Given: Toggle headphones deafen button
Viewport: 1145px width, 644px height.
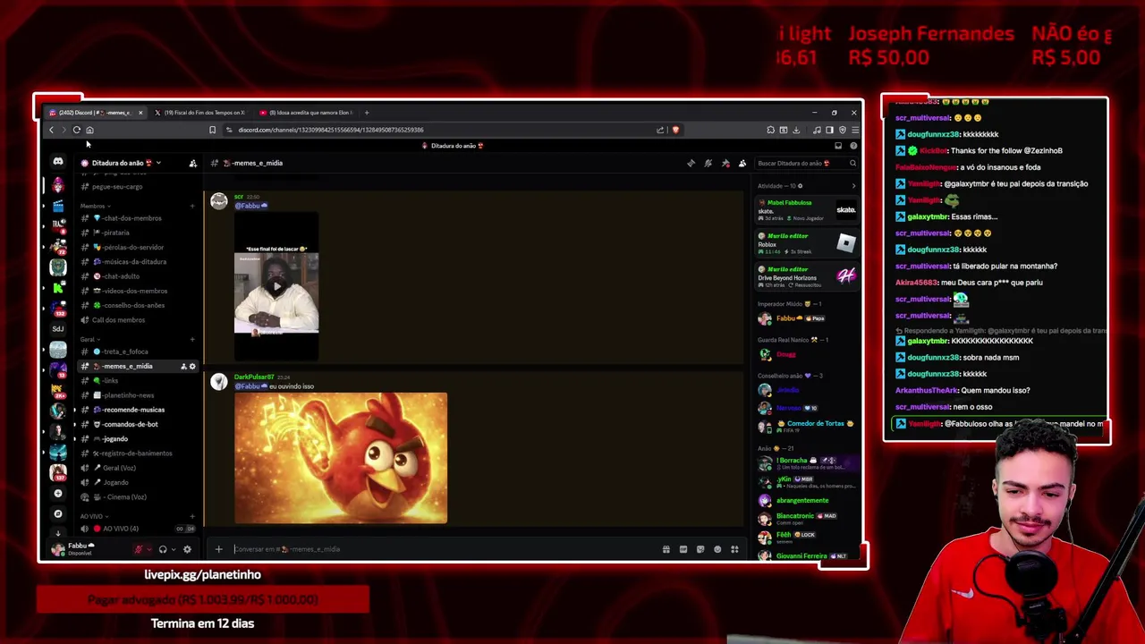Looking at the screenshot, I should [x=162, y=549].
